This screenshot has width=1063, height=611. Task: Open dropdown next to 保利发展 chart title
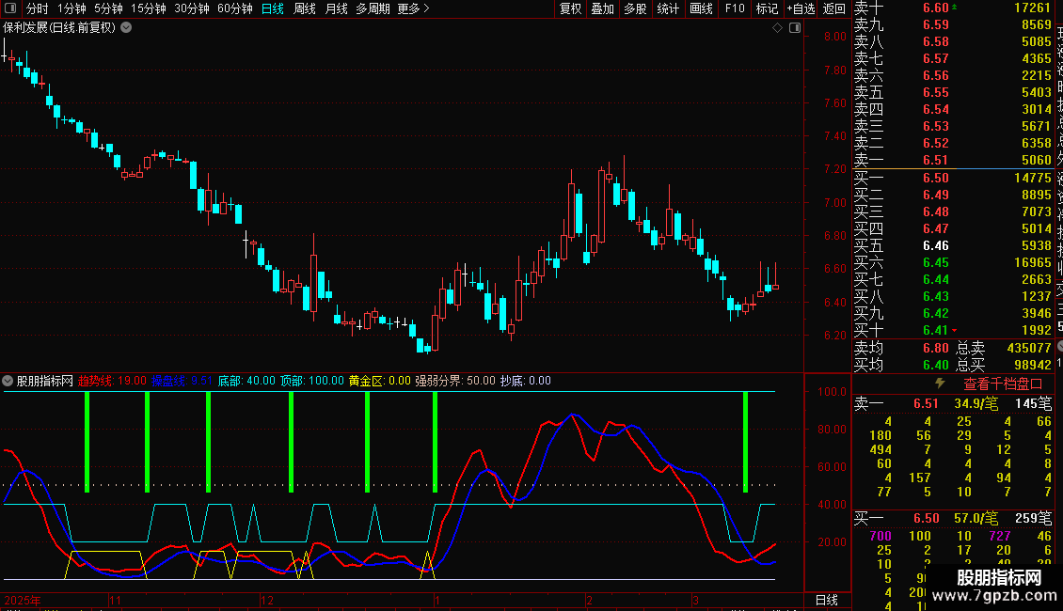tap(126, 28)
